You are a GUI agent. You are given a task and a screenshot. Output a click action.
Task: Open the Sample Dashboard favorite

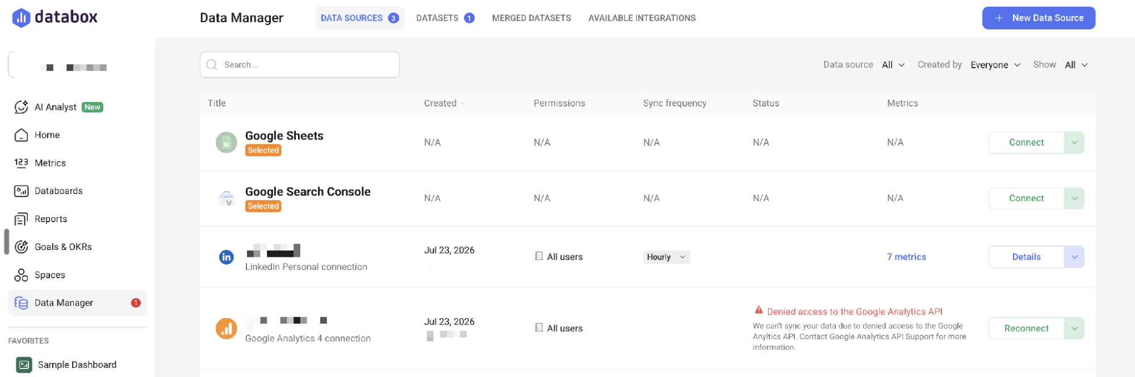tap(77, 365)
